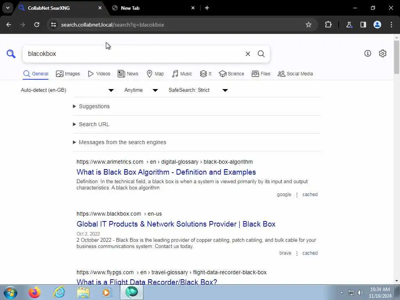Click the brave engine label

(285, 253)
